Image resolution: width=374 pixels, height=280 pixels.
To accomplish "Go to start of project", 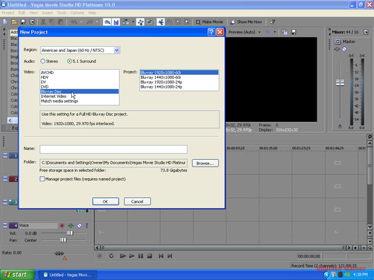I will pyautogui.click(x=161, y=256).
